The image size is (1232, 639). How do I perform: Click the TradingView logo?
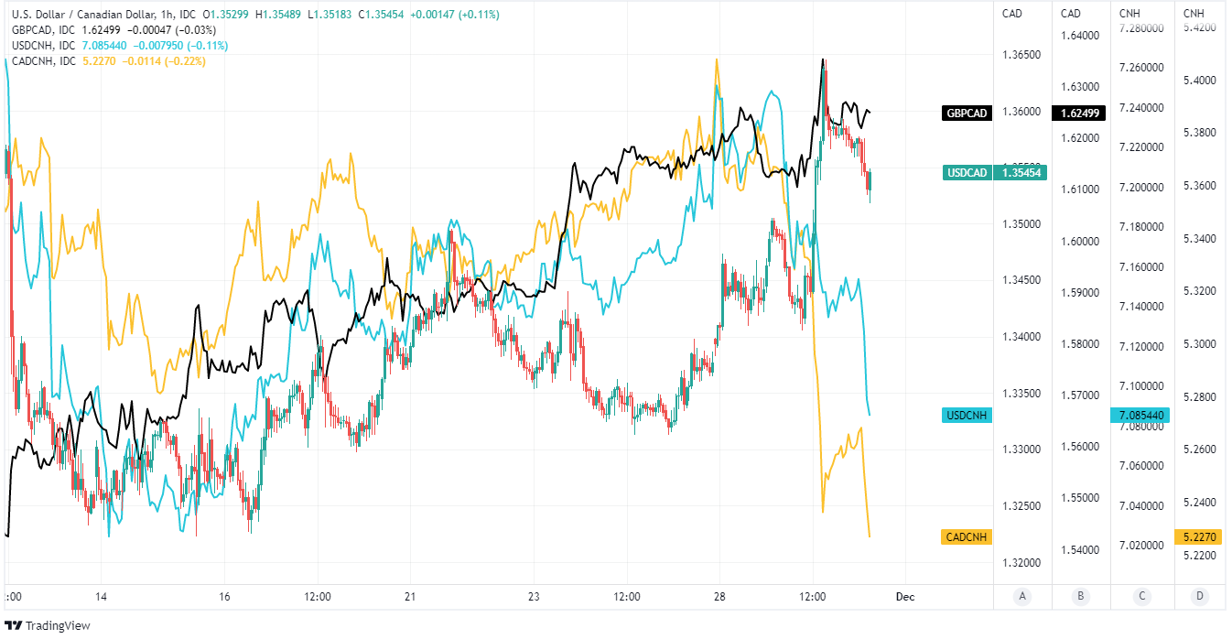47,625
